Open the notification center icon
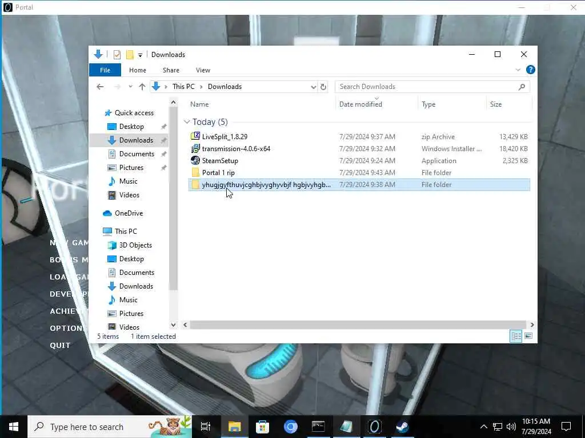Screen dimensions: 585x438 coord(566,427)
